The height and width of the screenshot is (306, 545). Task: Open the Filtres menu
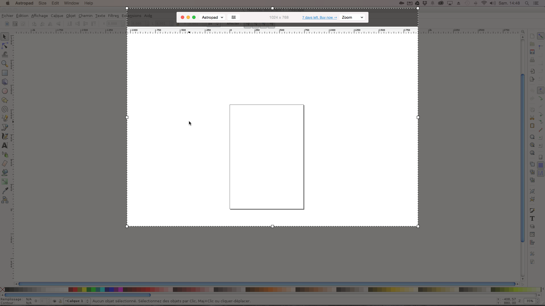[x=113, y=16]
